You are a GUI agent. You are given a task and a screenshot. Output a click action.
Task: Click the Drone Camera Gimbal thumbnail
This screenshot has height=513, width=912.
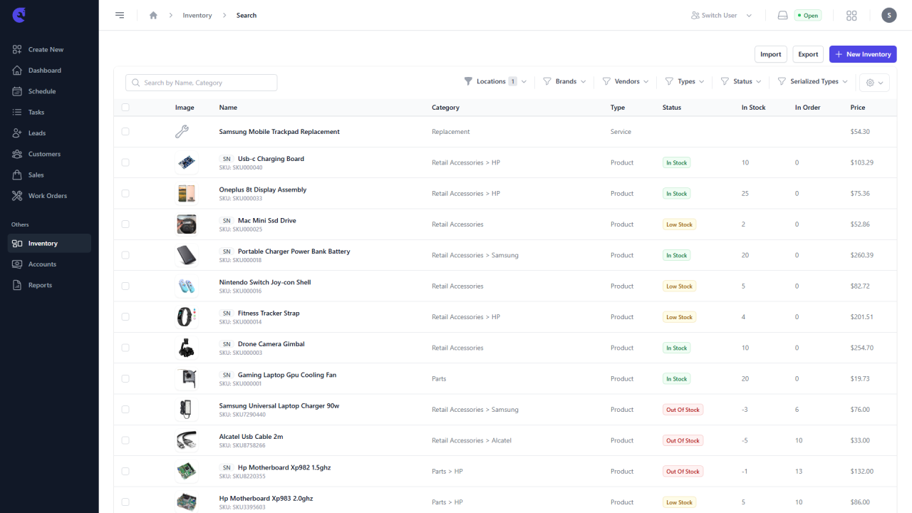click(187, 348)
